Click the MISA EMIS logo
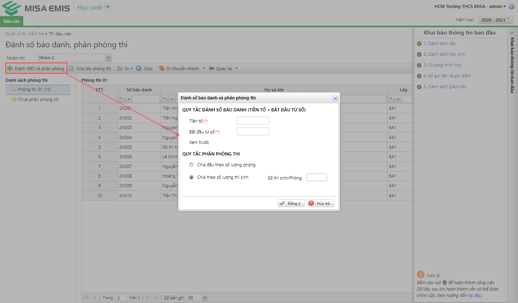This screenshot has width=518, height=303. point(35,8)
